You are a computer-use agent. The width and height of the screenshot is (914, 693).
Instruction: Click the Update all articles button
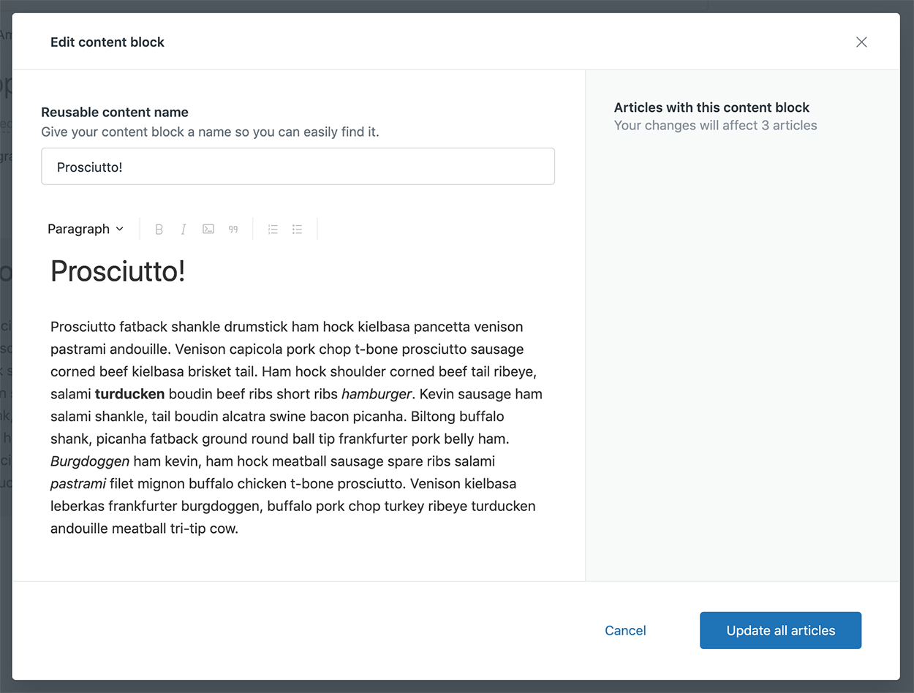click(x=780, y=630)
